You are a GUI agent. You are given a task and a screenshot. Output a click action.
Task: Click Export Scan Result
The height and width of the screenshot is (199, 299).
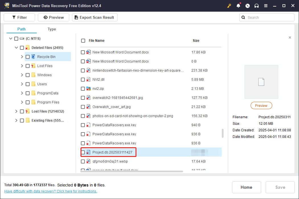[x=95, y=17]
